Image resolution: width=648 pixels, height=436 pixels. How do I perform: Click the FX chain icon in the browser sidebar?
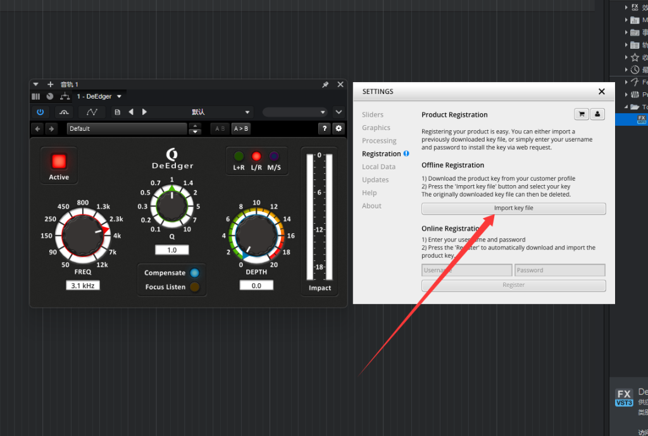[635, 7]
